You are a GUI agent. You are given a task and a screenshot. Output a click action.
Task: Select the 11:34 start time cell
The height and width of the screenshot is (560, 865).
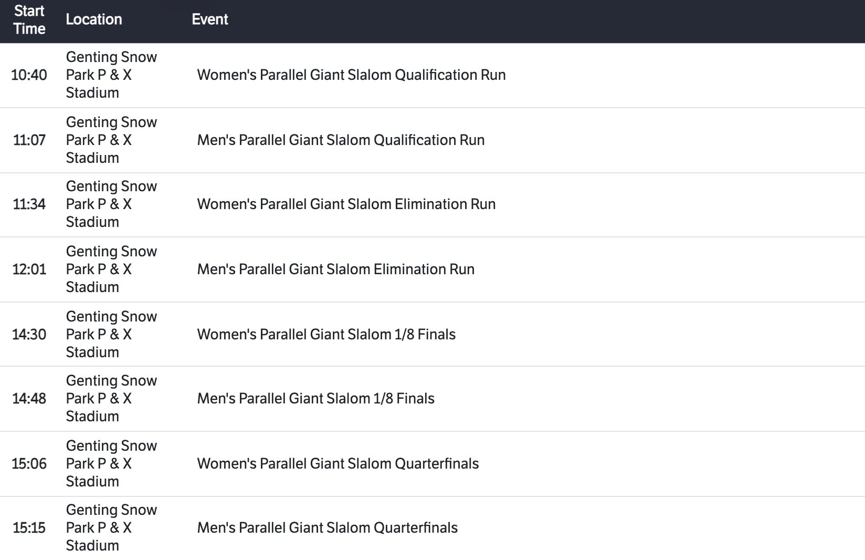[29, 204]
